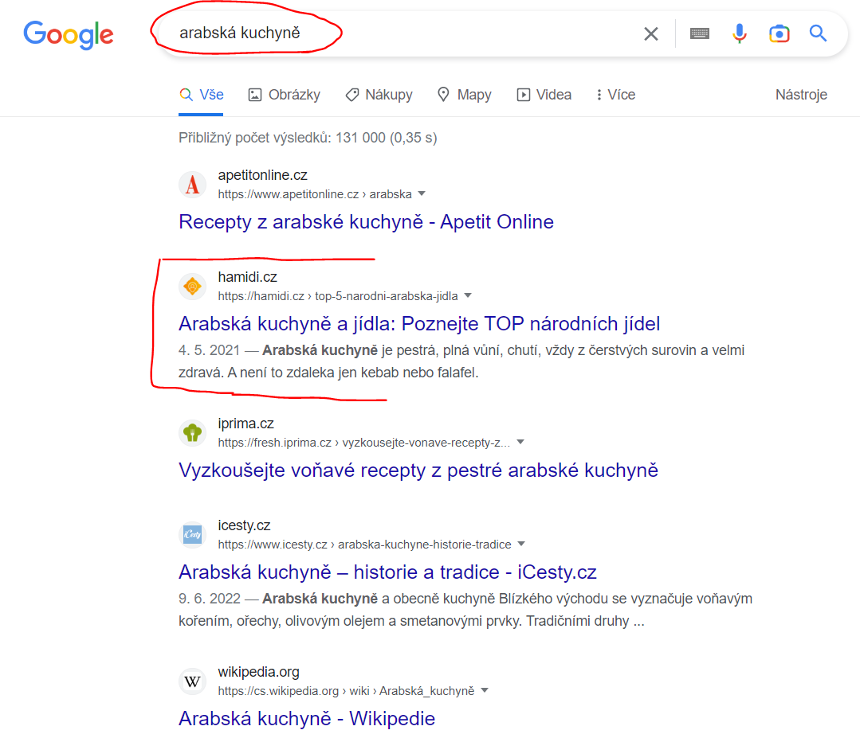This screenshot has width=860, height=734.
Task: Open dropdown arrow beside icesty.cz URL
Action: tap(521, 544)
